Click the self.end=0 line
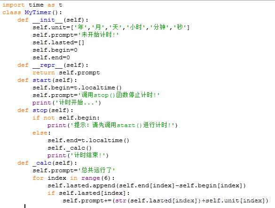The image size is (275, 208). click(51, 57)
